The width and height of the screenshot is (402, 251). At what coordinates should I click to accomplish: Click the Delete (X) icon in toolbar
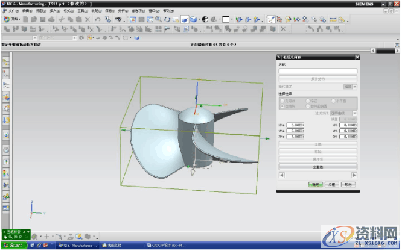click(x=87, y=19)
